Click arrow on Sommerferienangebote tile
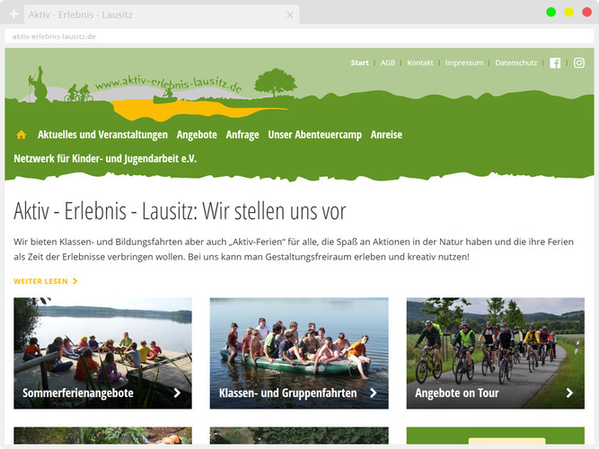Image resolution: width=599 pixels, height=449 pixels. (x=177, y=392)
